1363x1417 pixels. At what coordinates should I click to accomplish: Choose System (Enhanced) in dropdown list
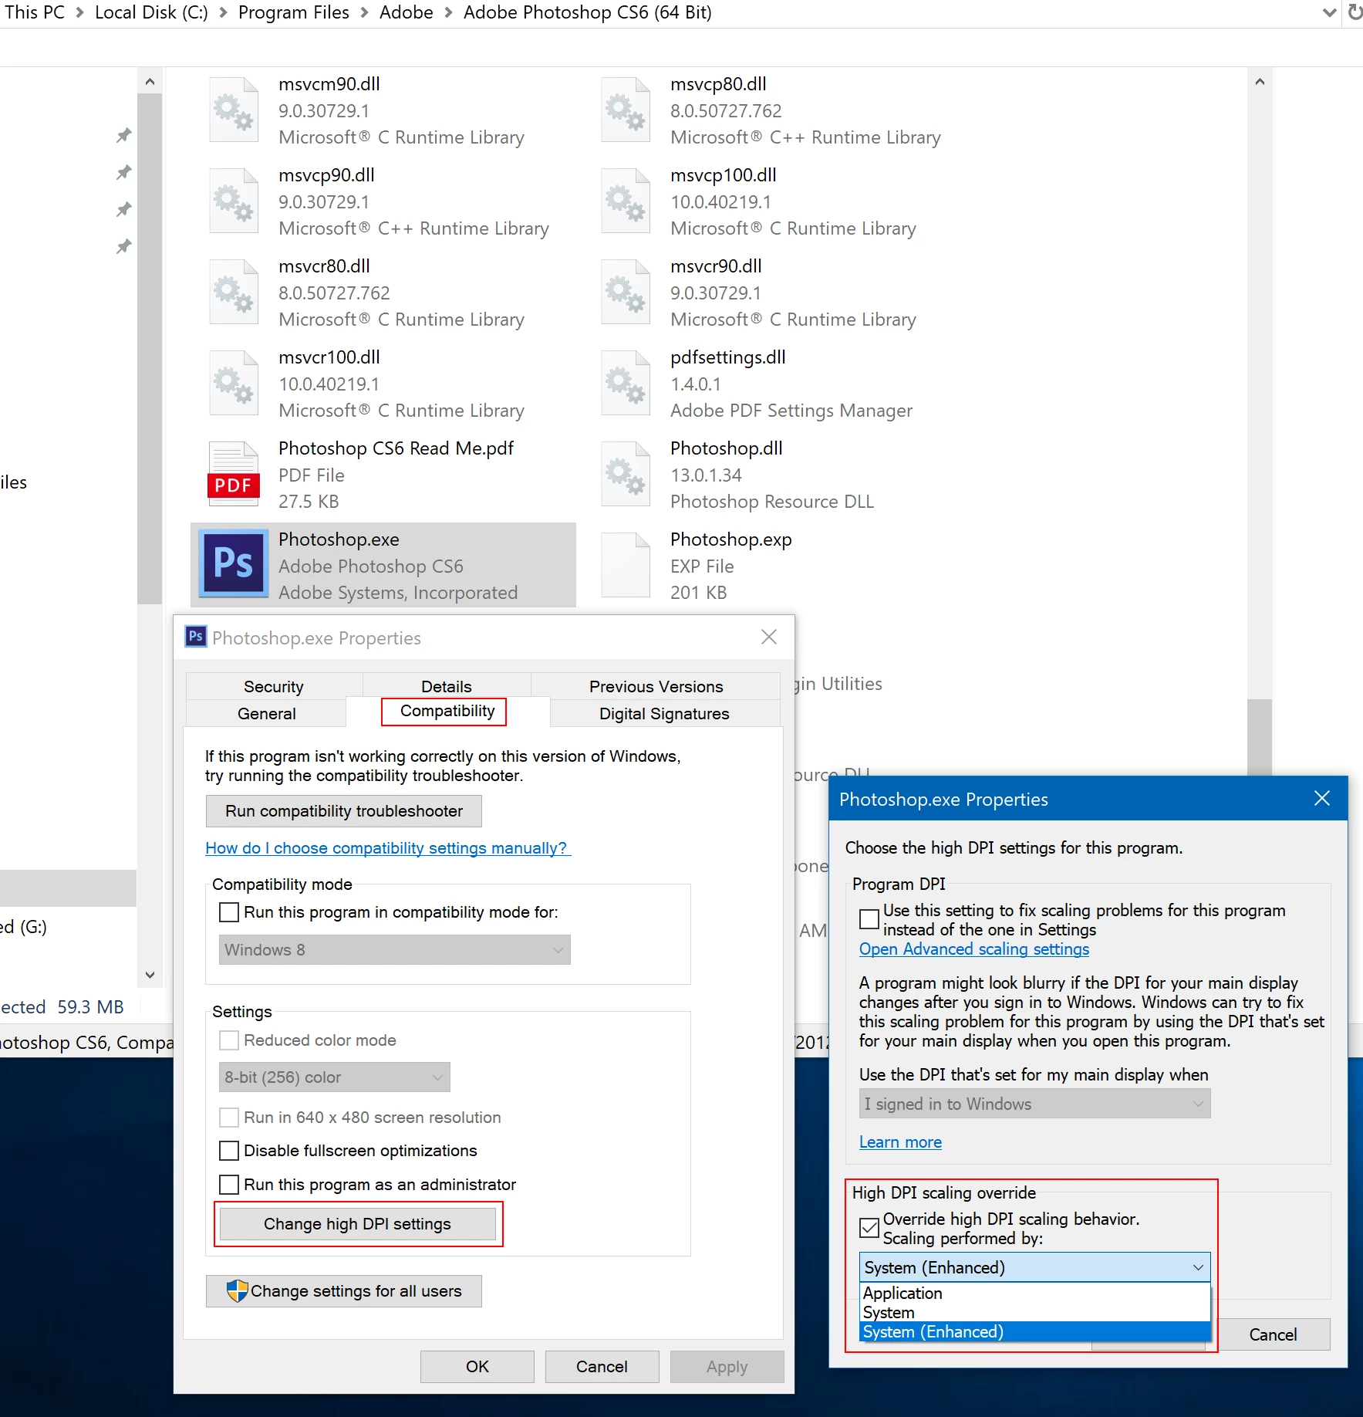[x=1035, y=1332]
